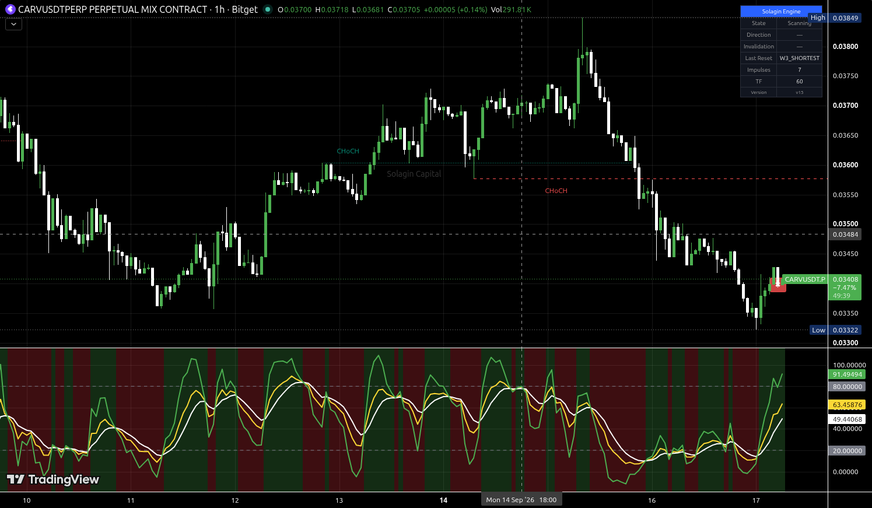
Task: Click the CARVUSDTPERP PERPETUAL MIX CONTRACT title
Action: [113, 9]
